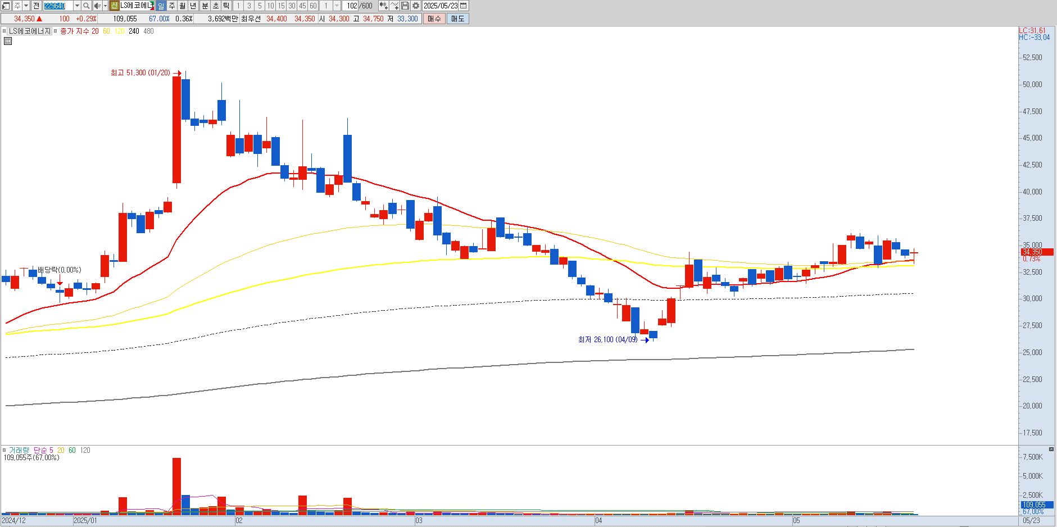Click the layout panel icon at toolbar start
This screenshot has height=527, width=1057.
[6, 6]
